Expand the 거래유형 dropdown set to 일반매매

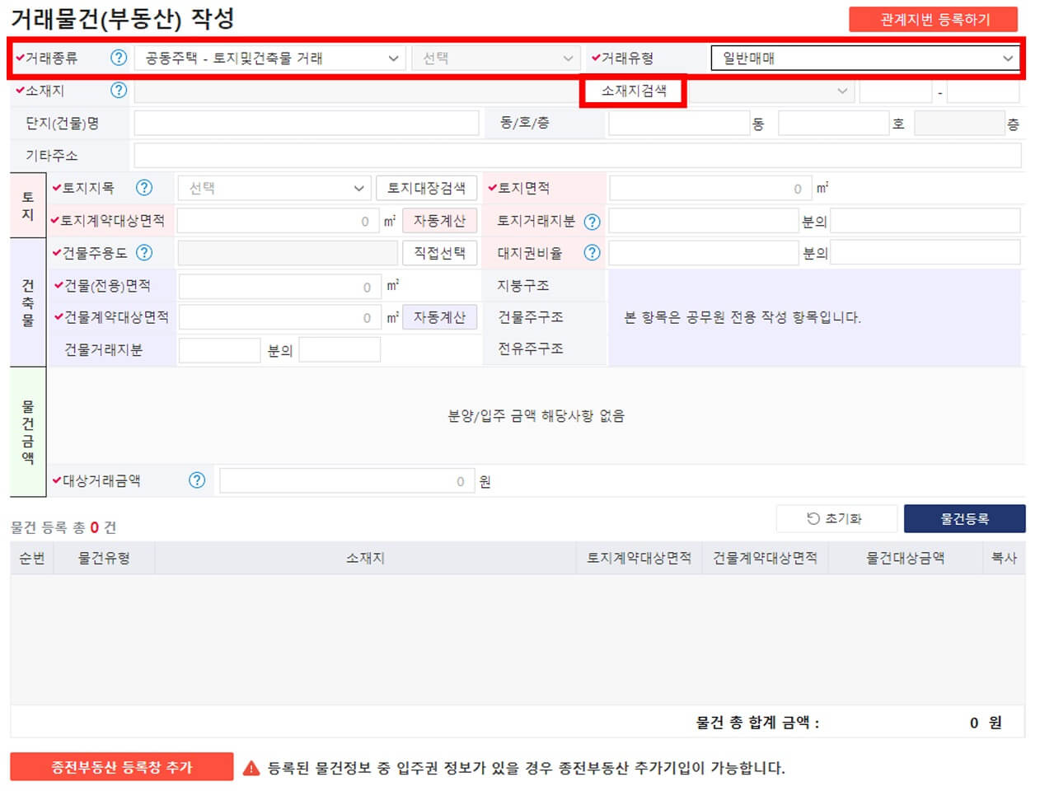coord(865,58)
